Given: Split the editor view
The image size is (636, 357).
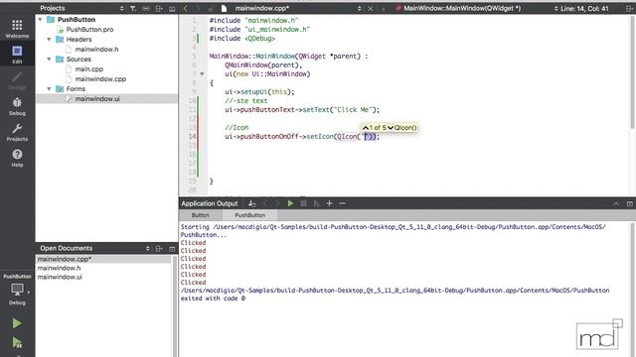Looking at the screenshot, I should [629, 8].
